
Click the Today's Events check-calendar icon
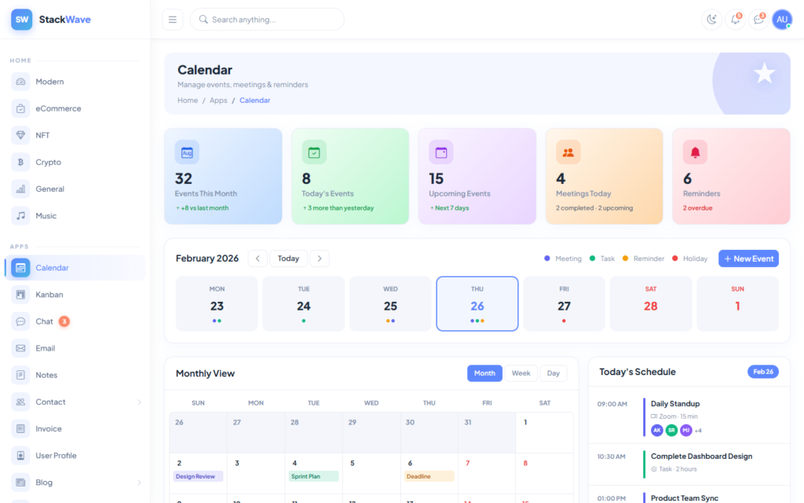click(x=314, y=152)
